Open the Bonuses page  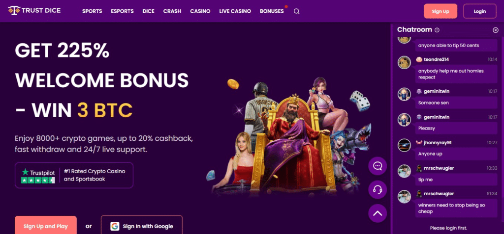(272, 11)
